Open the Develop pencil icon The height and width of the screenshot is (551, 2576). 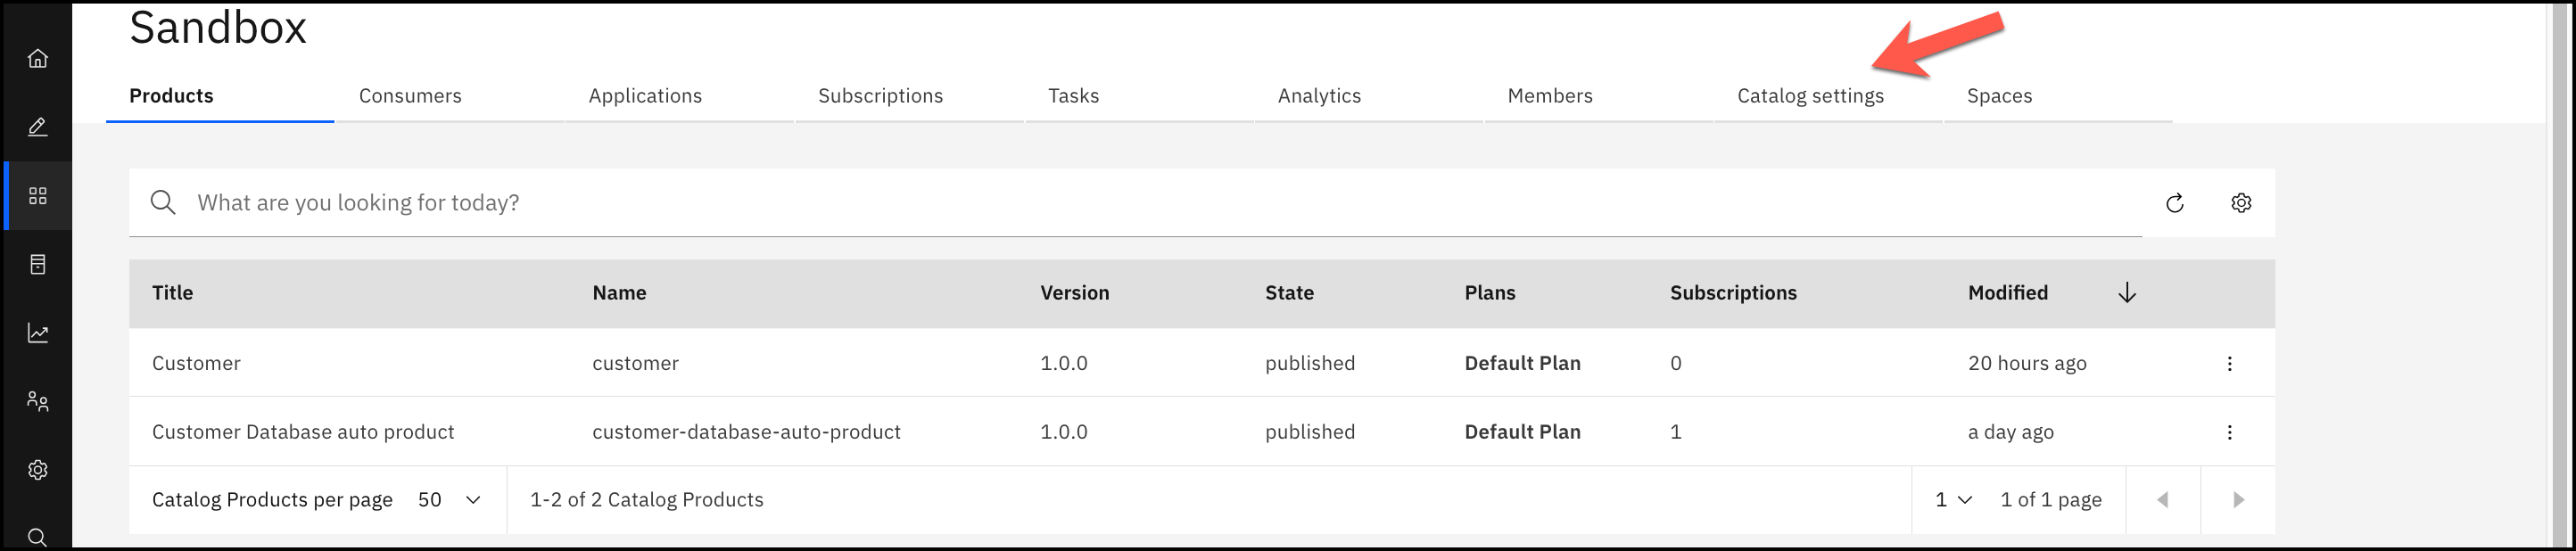[x=38, y=127]
